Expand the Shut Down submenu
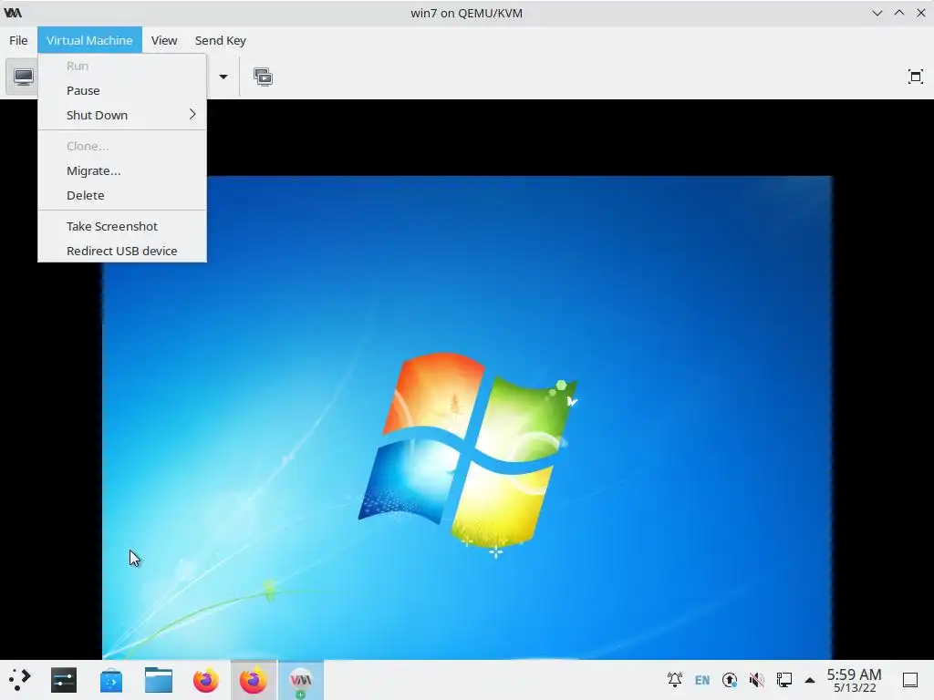This screenshot has width=934, height=700. pyautogui.click(x=122, y=115)
